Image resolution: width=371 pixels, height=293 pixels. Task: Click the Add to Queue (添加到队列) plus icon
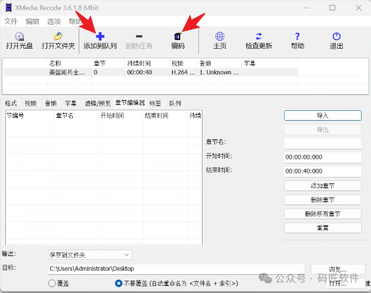(100, 36)
